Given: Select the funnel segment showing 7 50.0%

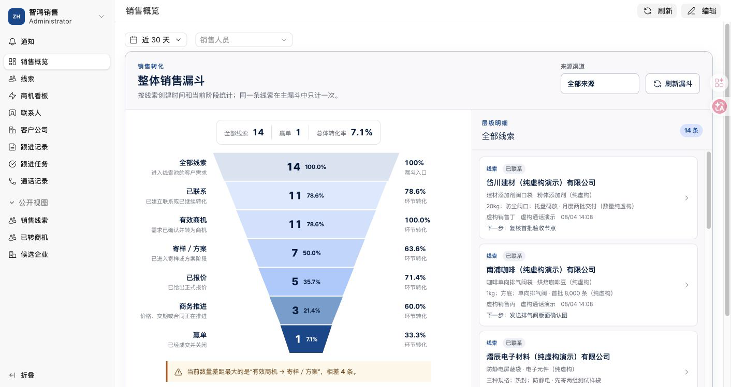Looking at the screenshot, I should click(306, 253).
